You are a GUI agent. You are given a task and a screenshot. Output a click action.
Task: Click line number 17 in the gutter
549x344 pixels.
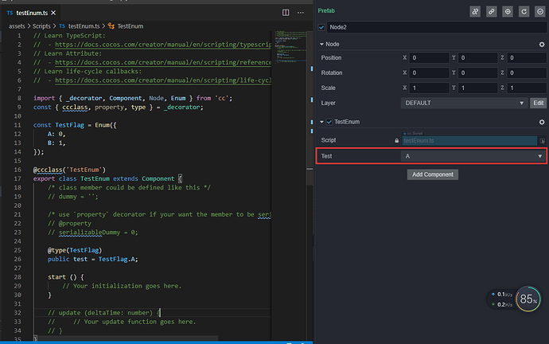18,178
